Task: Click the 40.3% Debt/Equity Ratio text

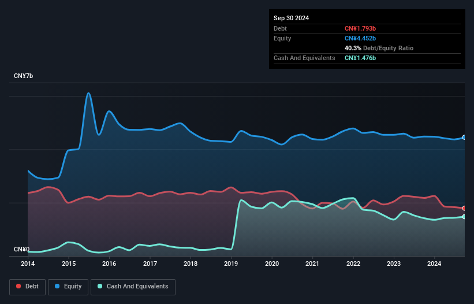Action: (x=379, y=48)
